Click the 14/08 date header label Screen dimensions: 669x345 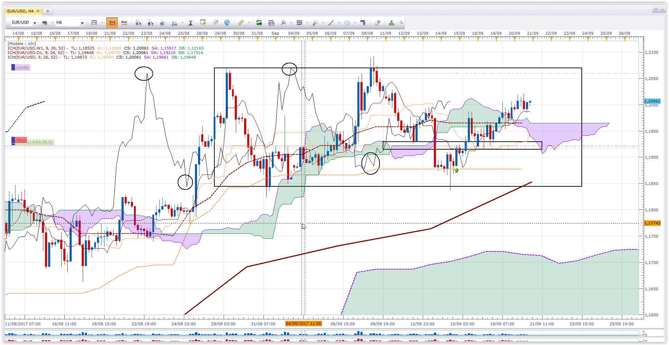pos(18,33)
